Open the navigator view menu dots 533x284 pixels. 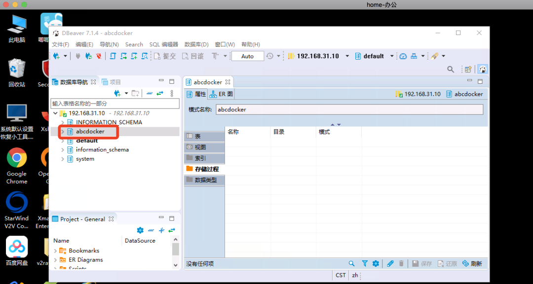click(172, 93)
